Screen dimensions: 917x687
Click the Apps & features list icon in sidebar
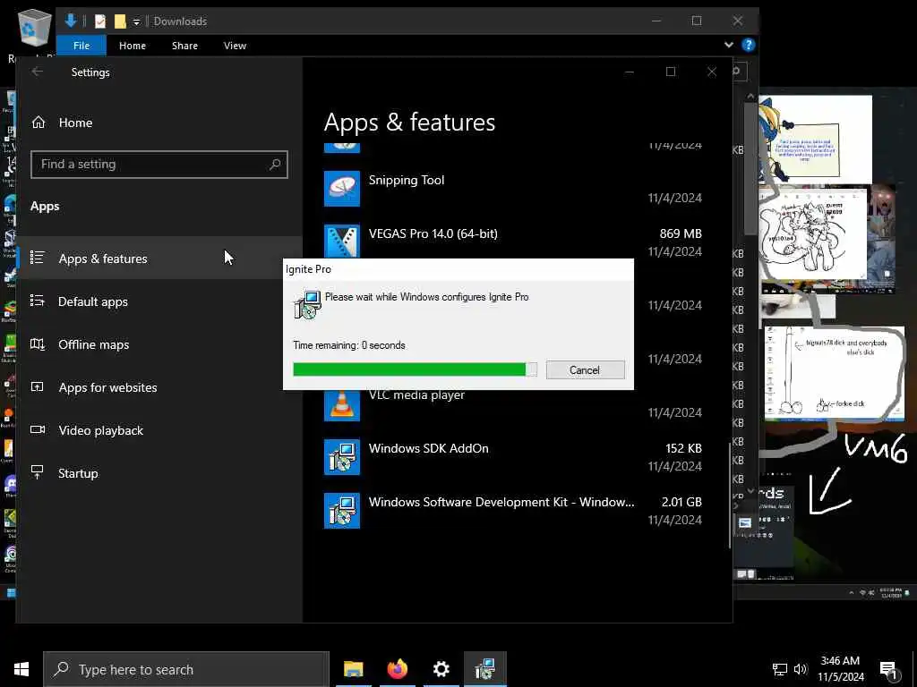[x=38, y=258]
